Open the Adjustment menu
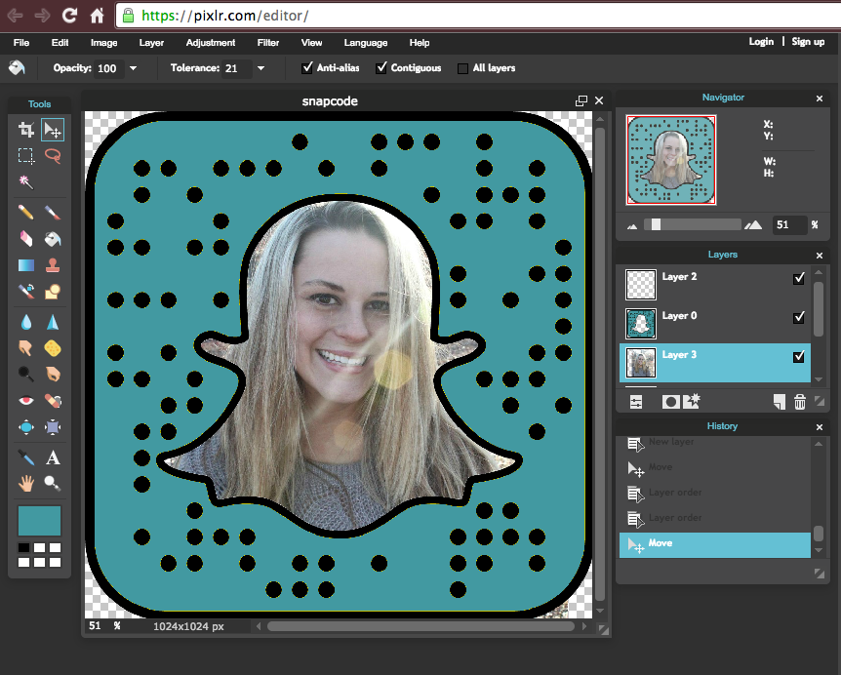The image size is (841, 675). click(x=211, y=43)
